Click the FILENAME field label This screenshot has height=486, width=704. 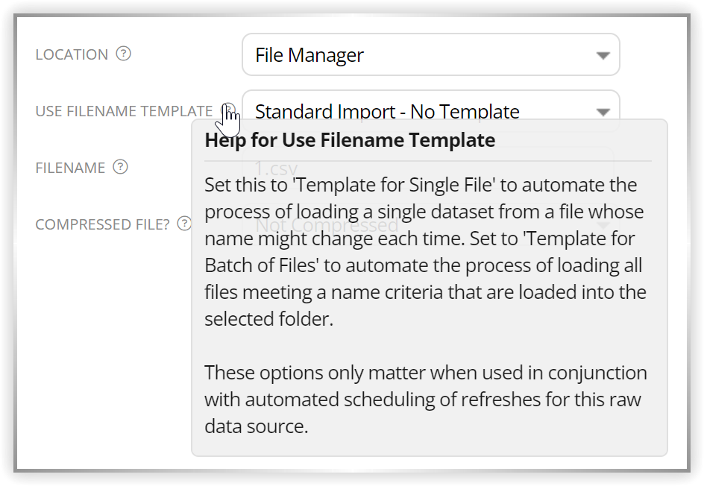pyautogui.click(x=70, y=168)
